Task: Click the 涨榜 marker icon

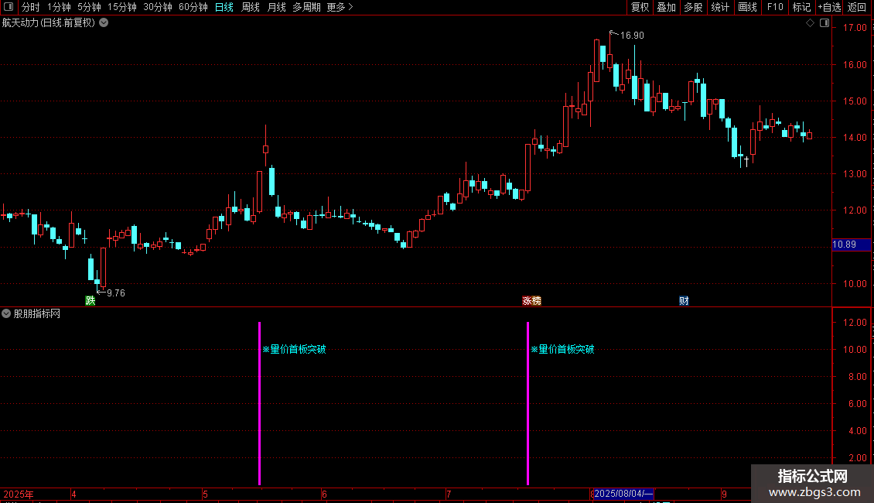Action: [x=532, y=300]
